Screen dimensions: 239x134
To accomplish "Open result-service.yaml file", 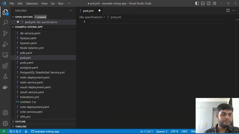I will pyautogui.click(x=32, y=92).
